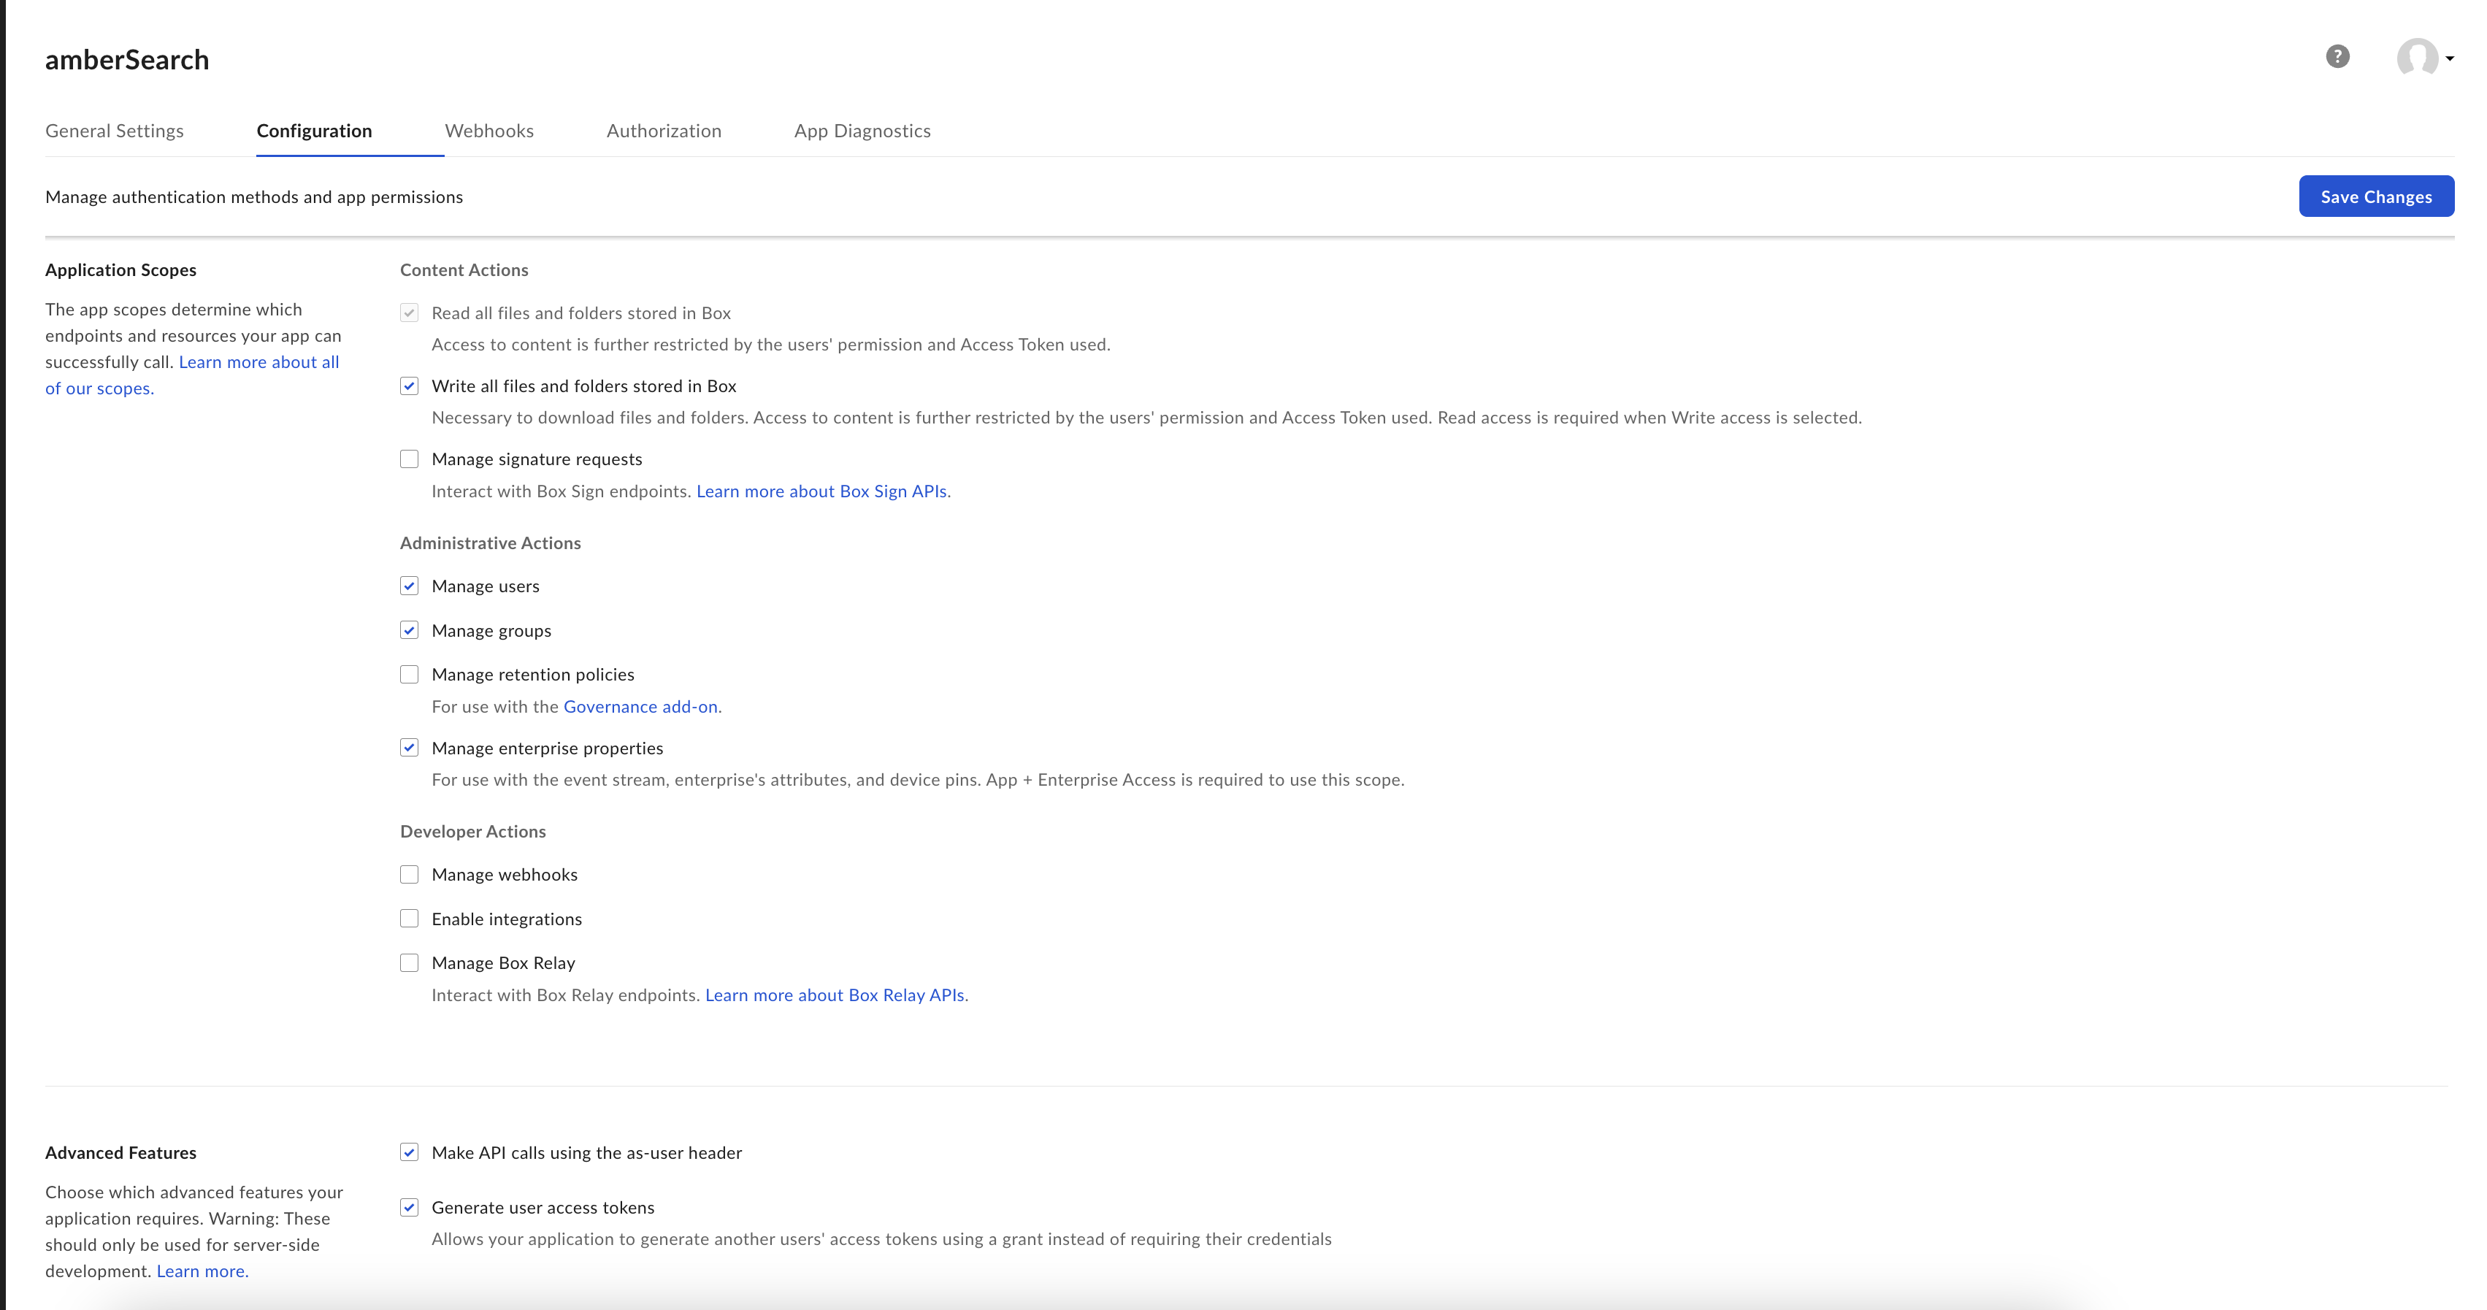This screenshot has width=2487, height=1310.
Task: Uncheck Generate user access tokens checkbox
Action: pos(410,1208)
